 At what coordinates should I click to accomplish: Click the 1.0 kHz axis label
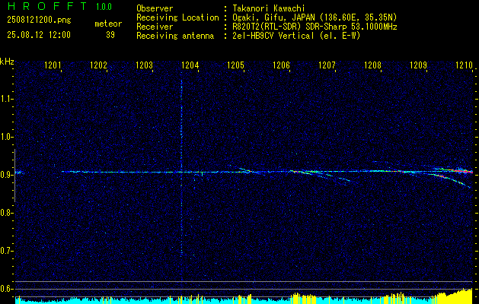coord(5,138)
